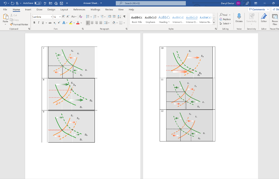The image size is (279, 179).
Task: Click the Shading paint bucket icon
Action: 114,23
